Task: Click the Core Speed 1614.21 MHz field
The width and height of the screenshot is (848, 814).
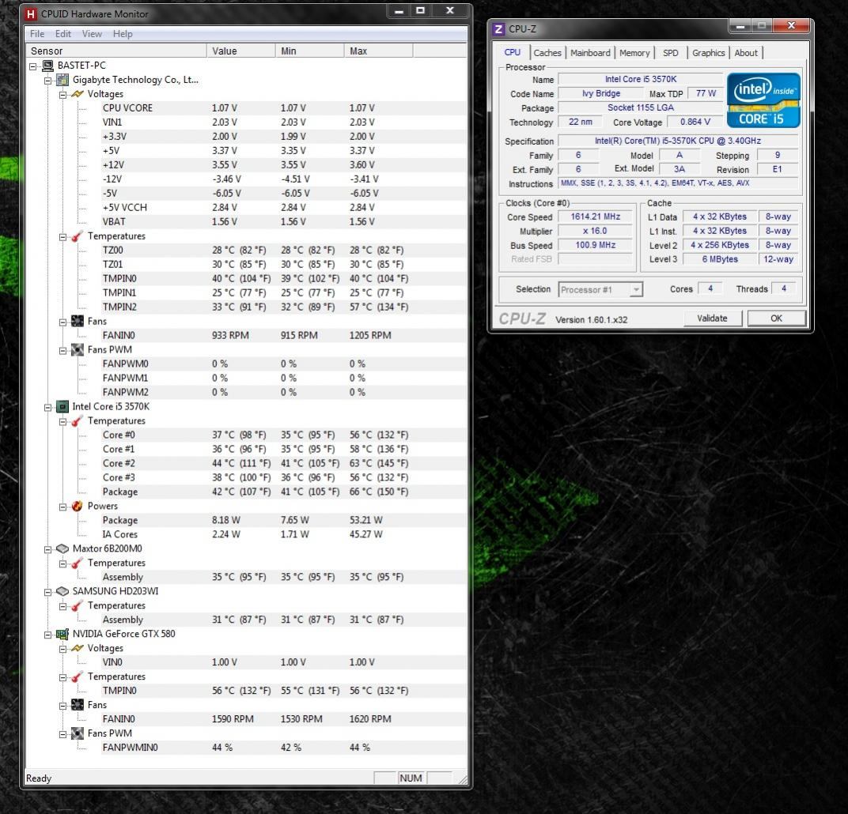Action: click(x=595, y=217)
